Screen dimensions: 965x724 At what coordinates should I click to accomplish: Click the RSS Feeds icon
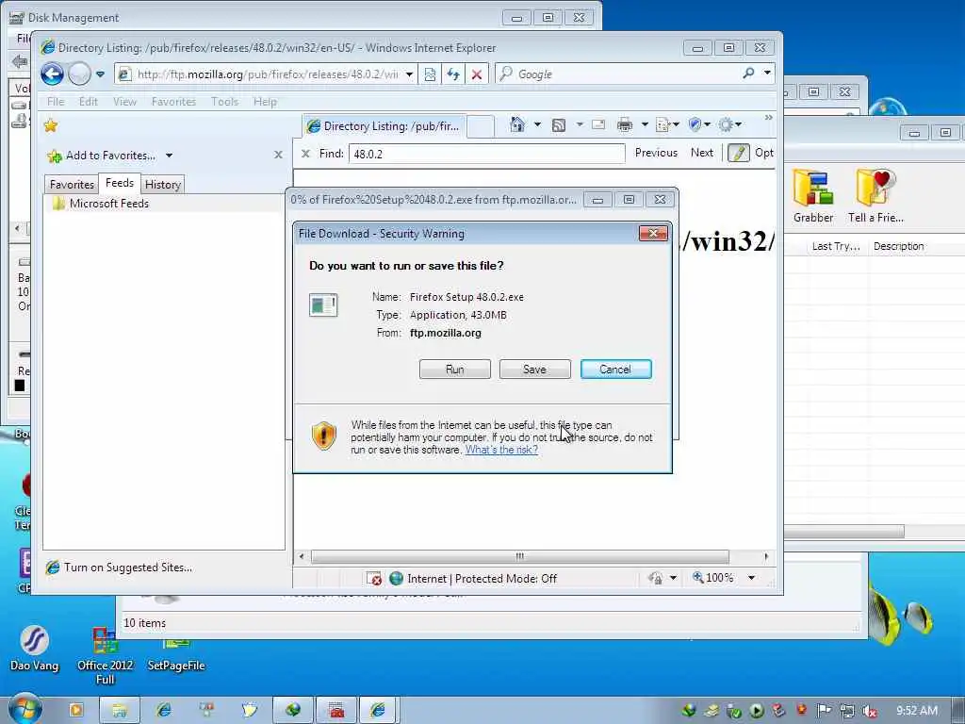click(x=558, y=125)
